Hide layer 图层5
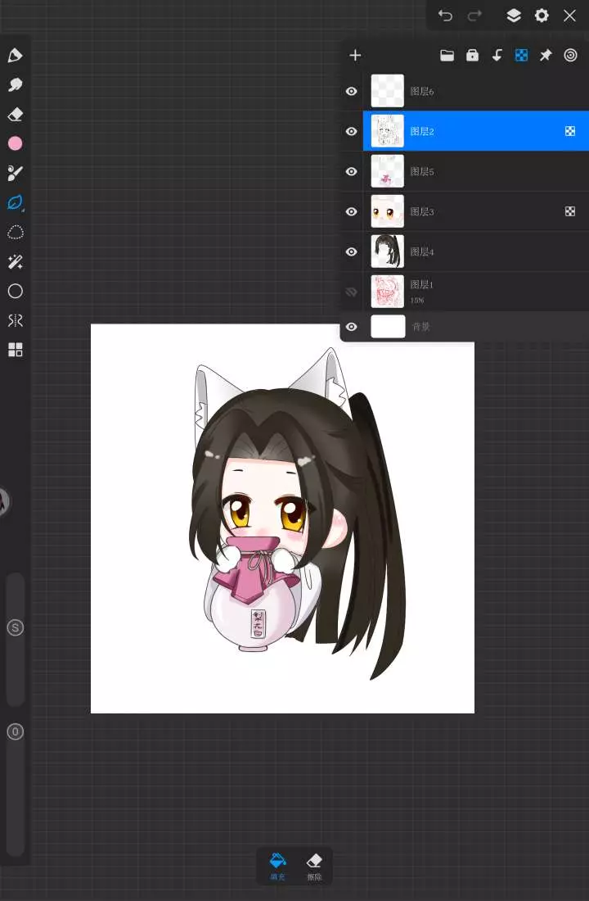The image size is (589, 901). [x=351, y=171]
